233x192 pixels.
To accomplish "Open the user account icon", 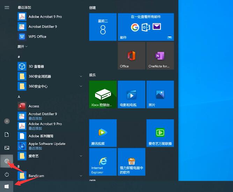I will coord(7,121).
